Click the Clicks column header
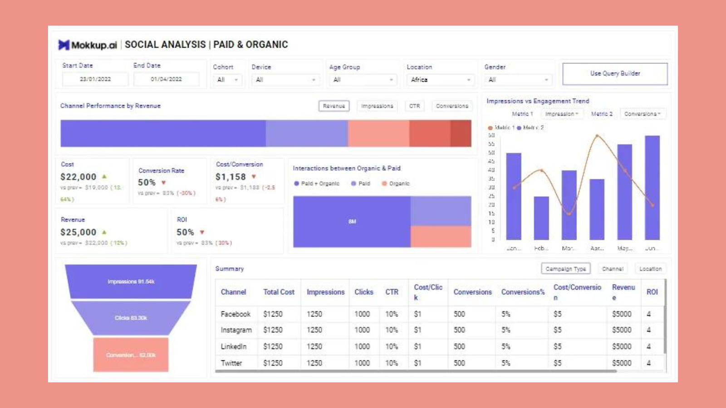The image size is (726, 408). (x=364, y=292)
